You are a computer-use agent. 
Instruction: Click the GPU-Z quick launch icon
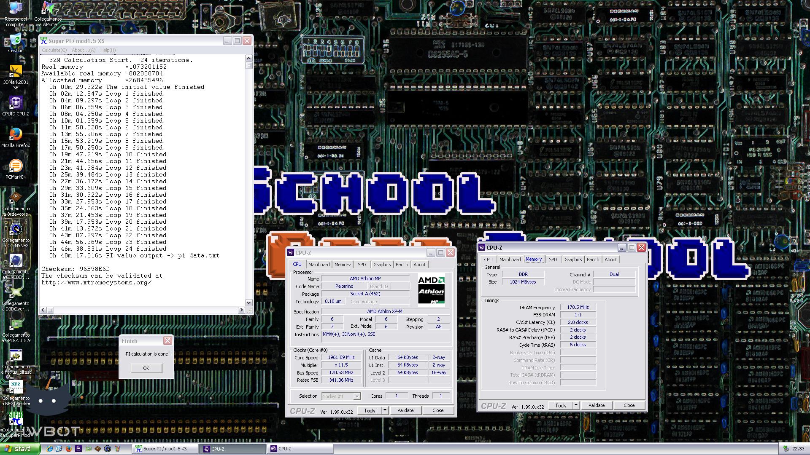[88, 449]
